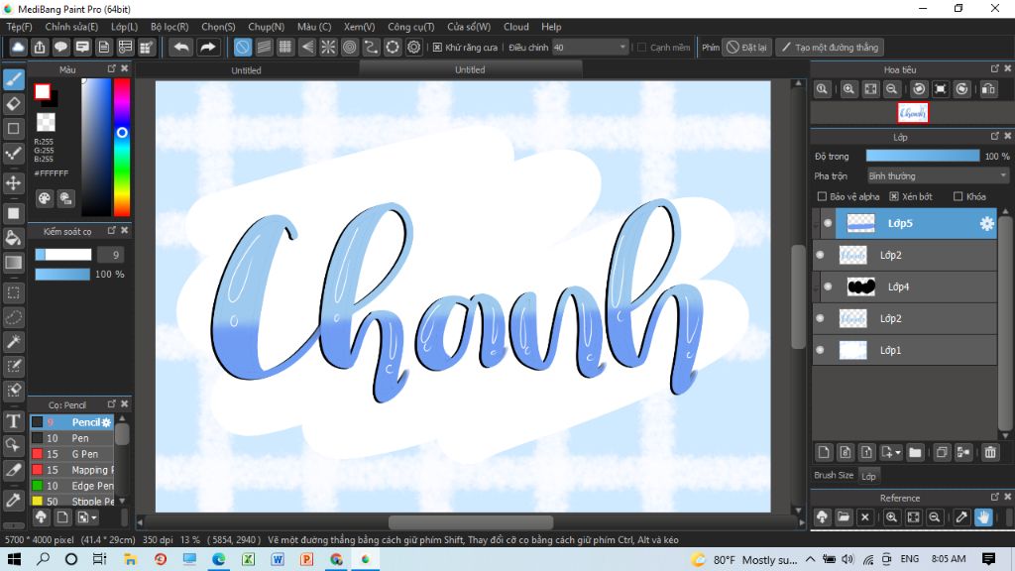Hide the Lớp1 layer
1015x571 pixels.
(820, 350)
